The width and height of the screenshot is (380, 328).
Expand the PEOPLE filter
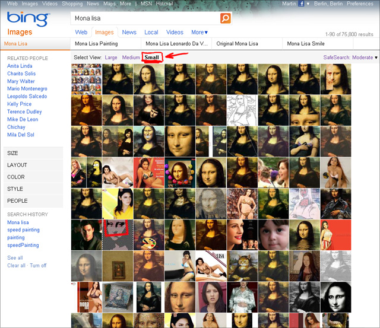pos(33,200)
